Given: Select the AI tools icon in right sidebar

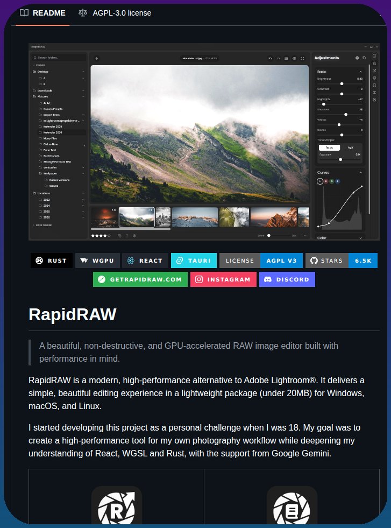Looking at the screenshot, I should point(374,93).
